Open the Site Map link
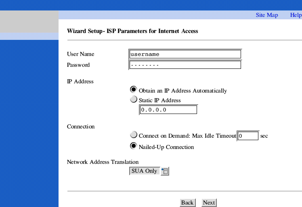This screenshot has height=207, width=302. (x=266, y=15)
